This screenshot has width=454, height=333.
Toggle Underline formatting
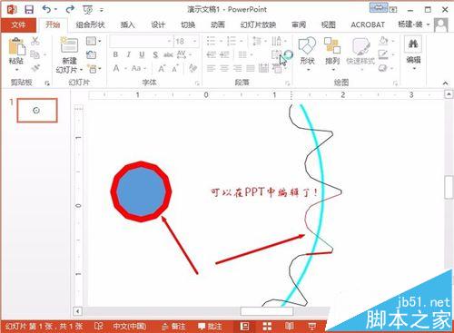[x=142, y=54]
